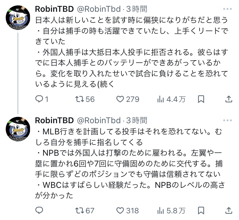The image size is (239, 220).
Task: Click @RobinTbd handle on the second tweet
Action: [x=99, y=120]
